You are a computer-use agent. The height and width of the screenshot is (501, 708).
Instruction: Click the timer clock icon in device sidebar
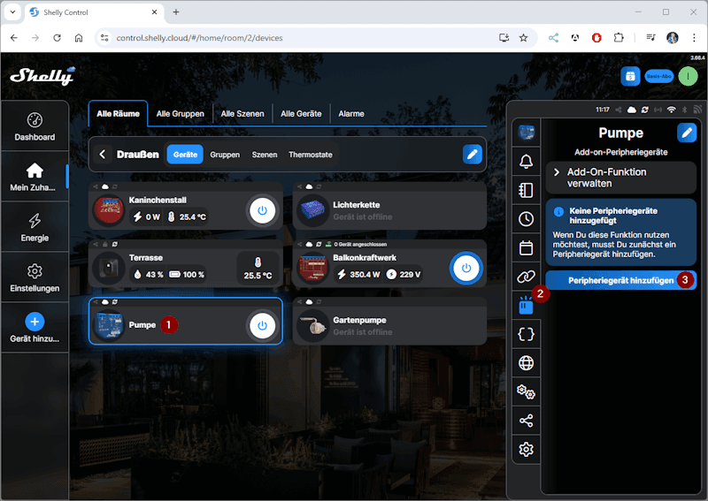[x=527, y=218]
